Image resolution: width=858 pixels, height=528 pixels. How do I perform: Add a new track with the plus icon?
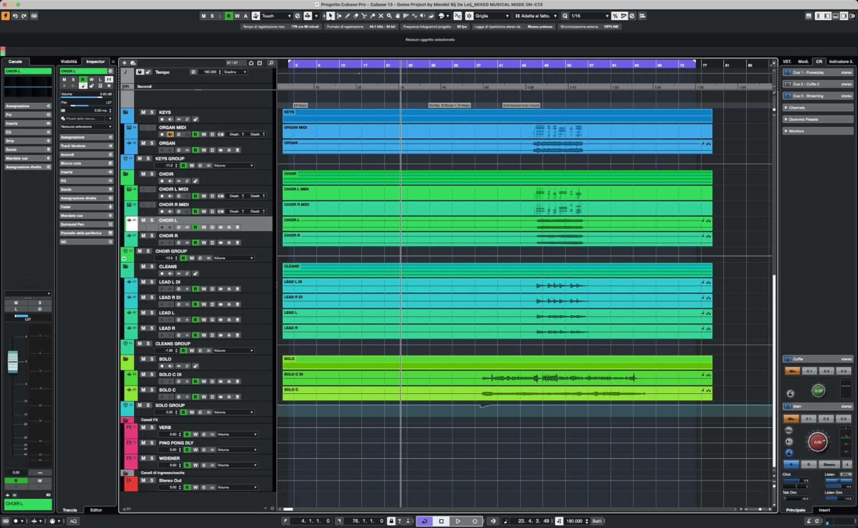click(125, 63)
